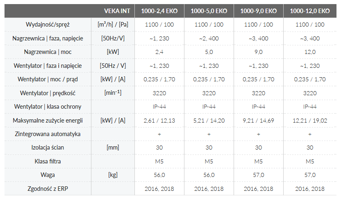
Task: Select the 1000-2,4 EKO column header
Action: [159, 11]
